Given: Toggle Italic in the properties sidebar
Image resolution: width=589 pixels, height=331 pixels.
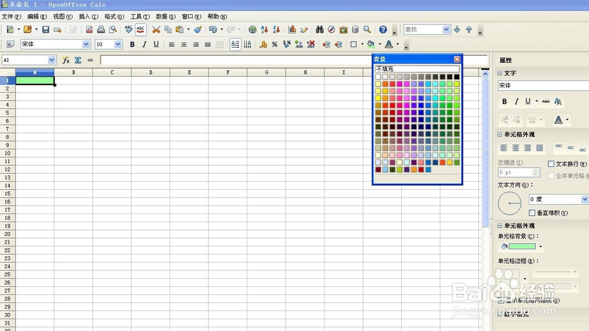Looking at the screenshot, I should (517, 101).
